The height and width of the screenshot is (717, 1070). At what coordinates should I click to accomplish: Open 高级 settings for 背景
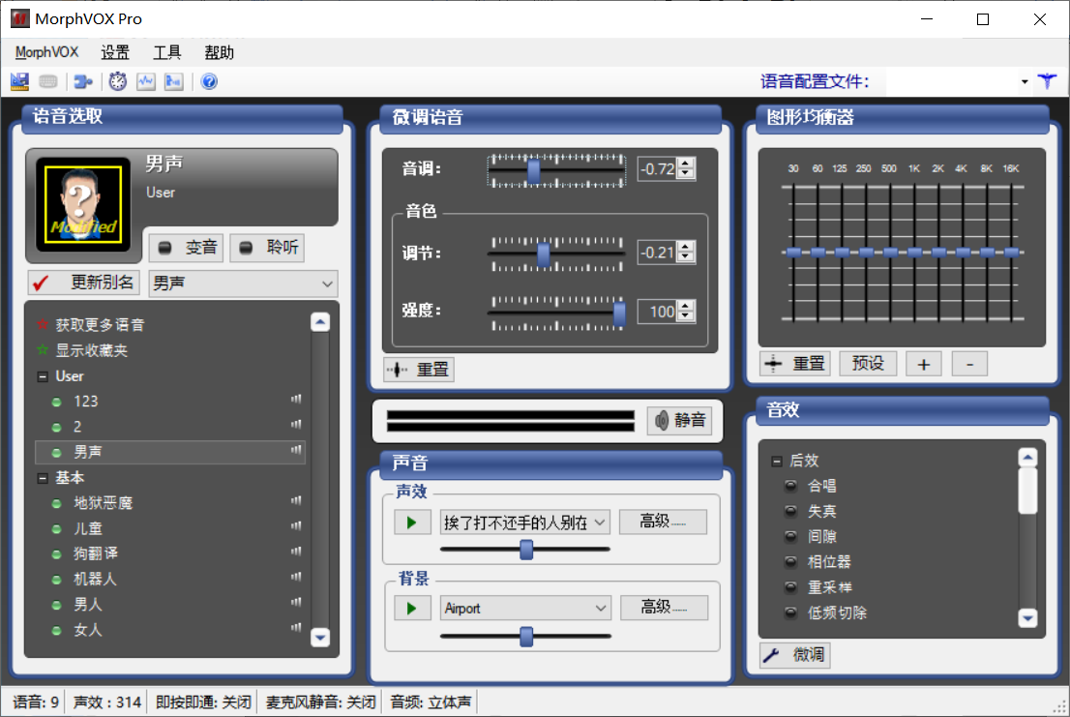pyautogui.click(x=664, y=607)
